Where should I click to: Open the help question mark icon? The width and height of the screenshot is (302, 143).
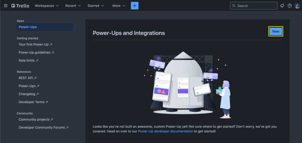290,6
